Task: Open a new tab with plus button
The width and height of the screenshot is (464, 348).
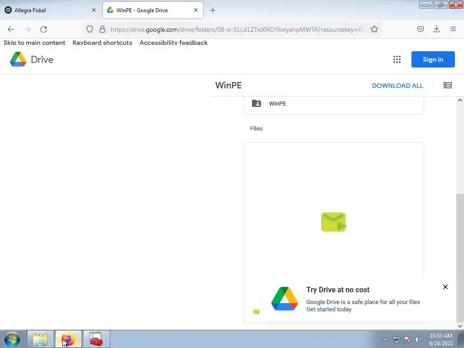Action: point(213,10)
